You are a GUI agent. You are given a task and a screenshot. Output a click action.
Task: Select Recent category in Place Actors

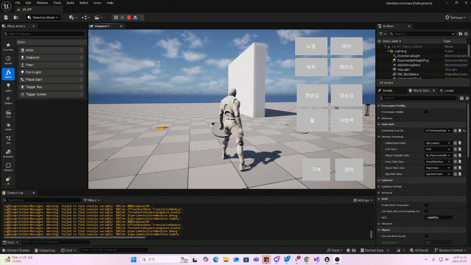click(x=8, y=60)
